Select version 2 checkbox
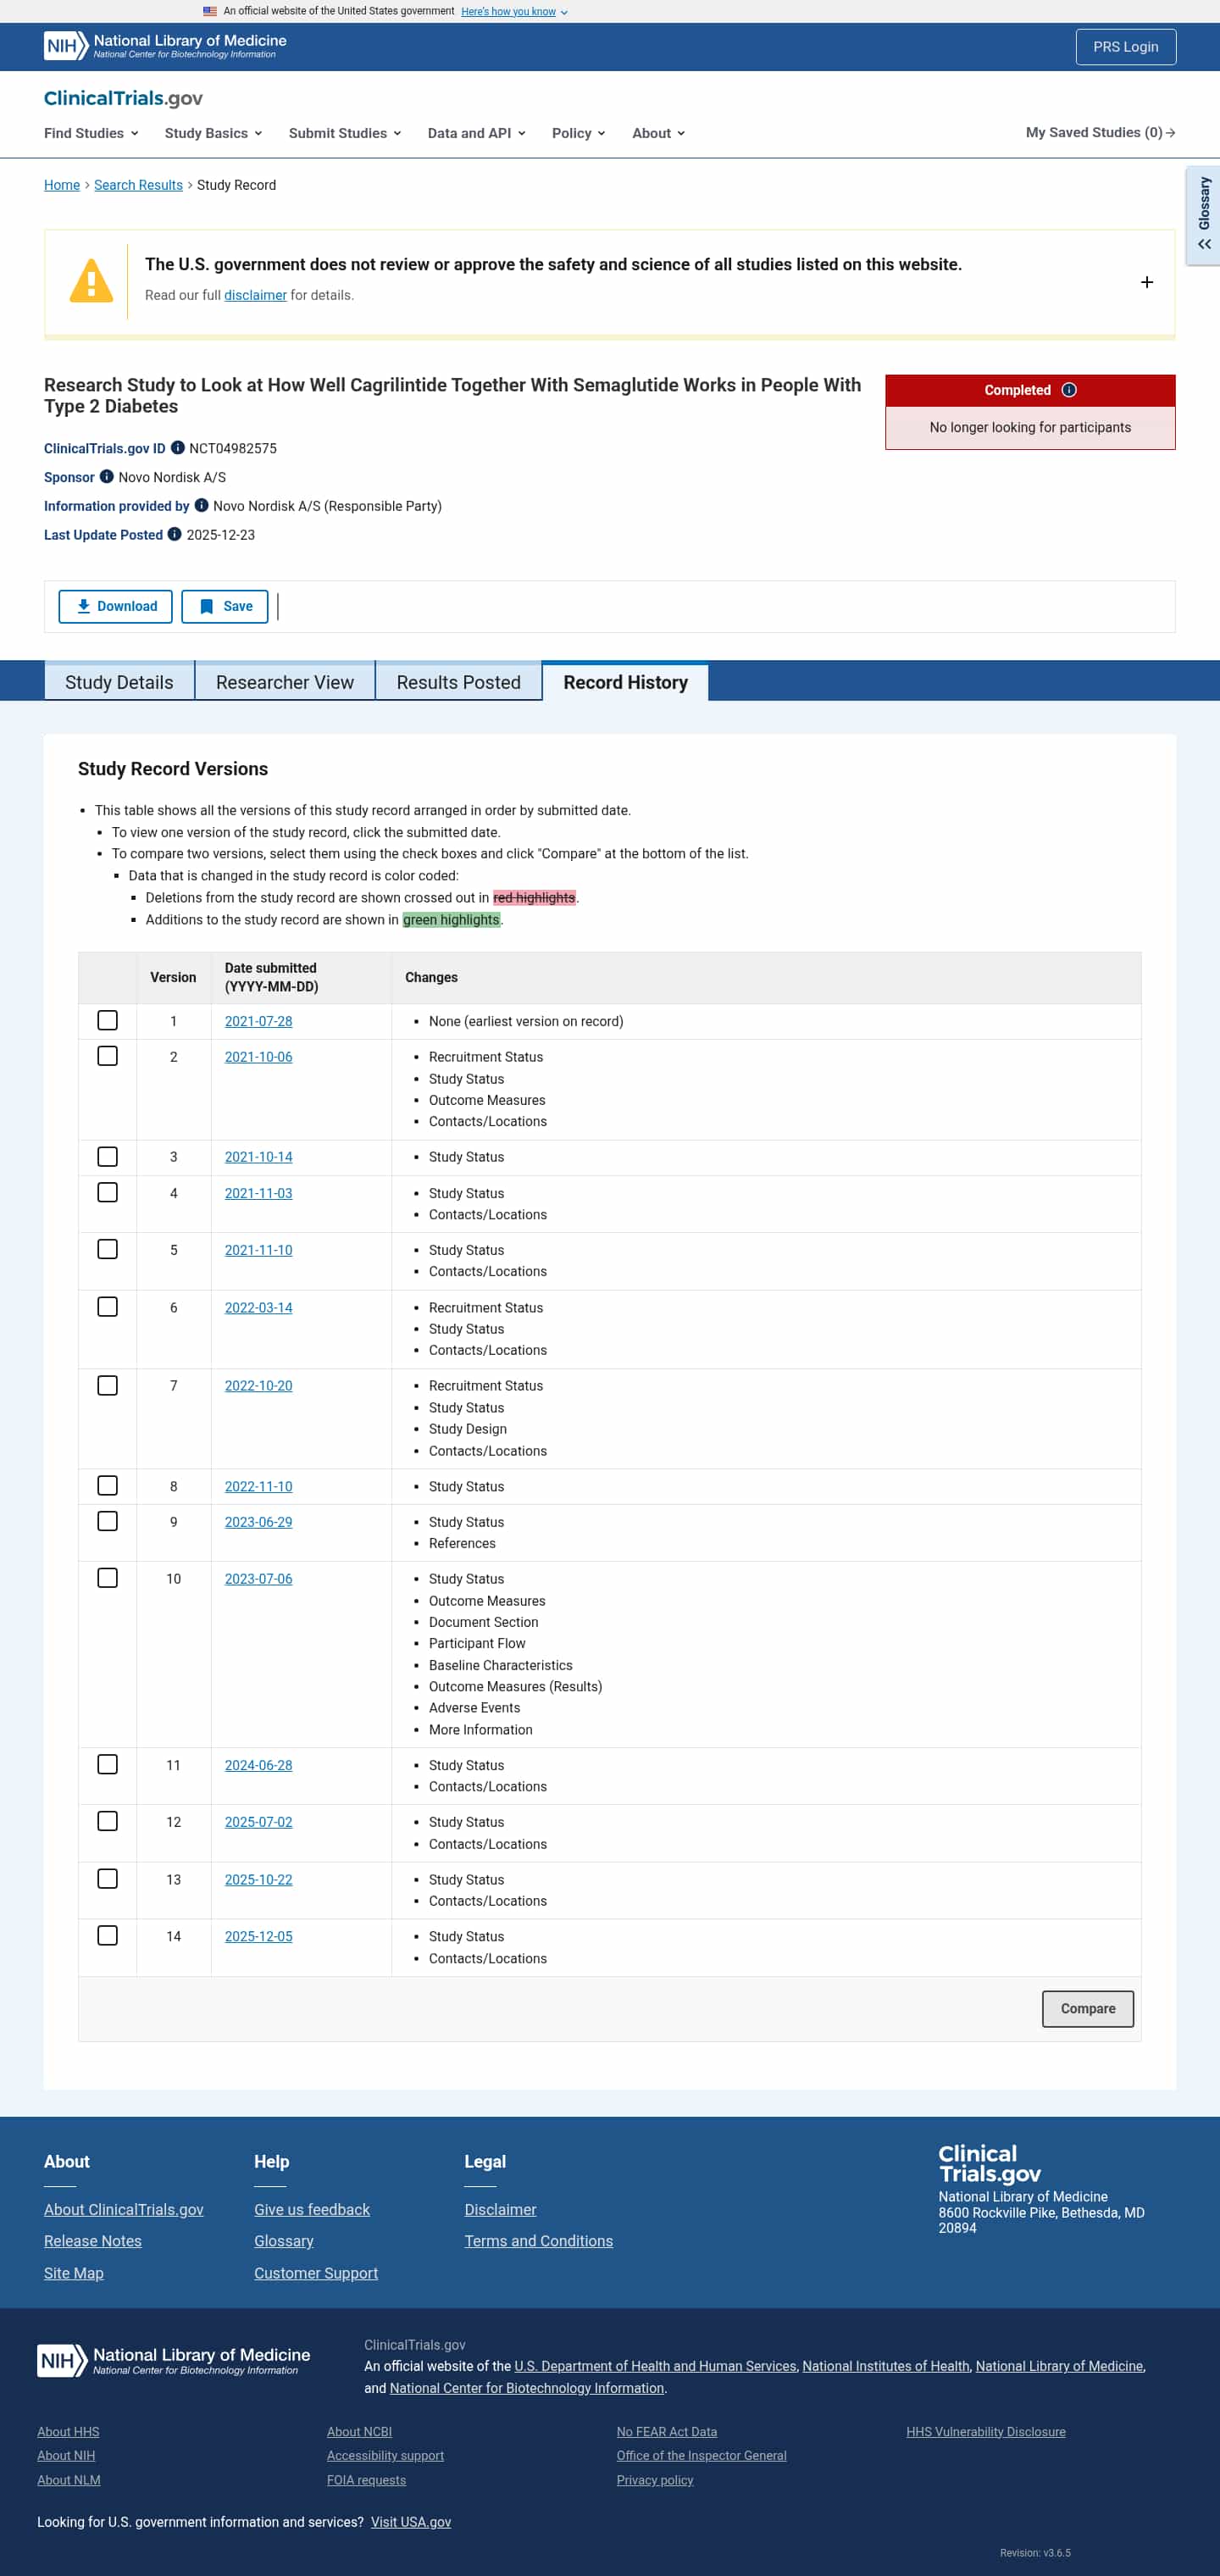The height and width of the screenshot is (2576, 1220). click(x=108, y=1056)
